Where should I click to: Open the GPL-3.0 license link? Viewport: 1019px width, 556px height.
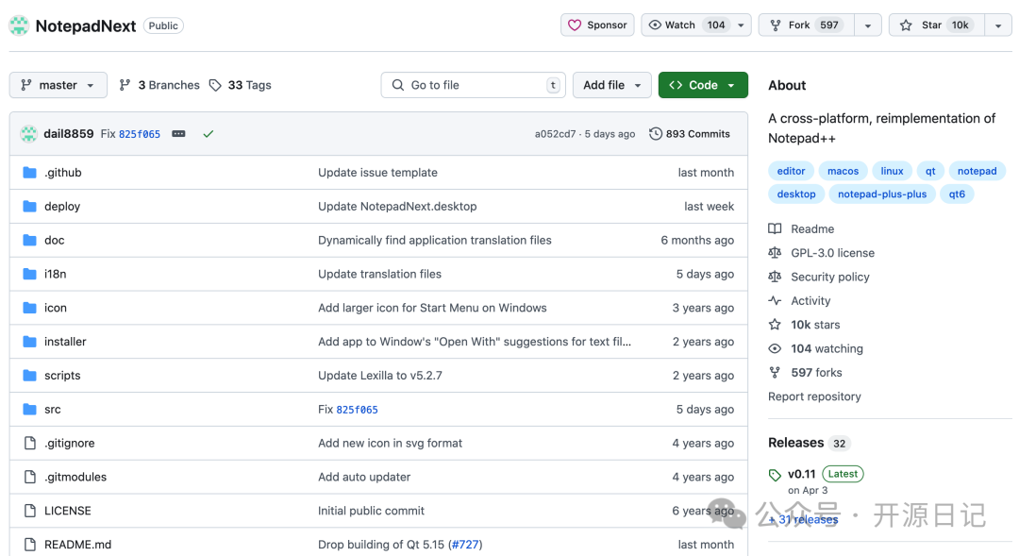click(832, 253)
